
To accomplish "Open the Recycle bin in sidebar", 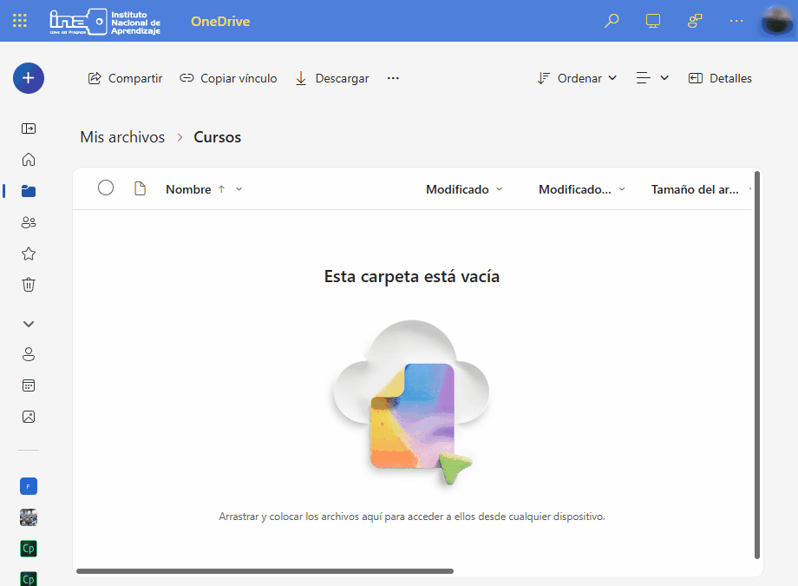I will click(x=29, y=285).
